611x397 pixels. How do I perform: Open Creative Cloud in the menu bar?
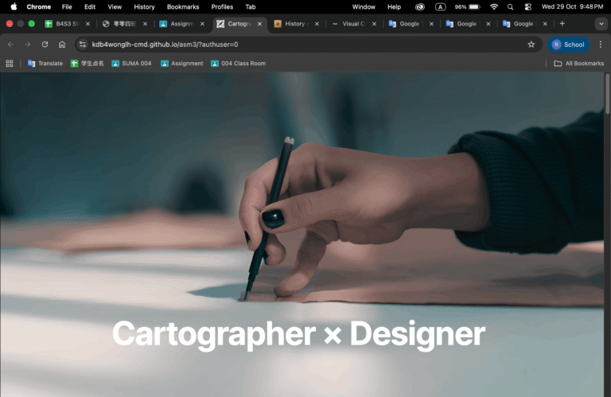(420, 6)
